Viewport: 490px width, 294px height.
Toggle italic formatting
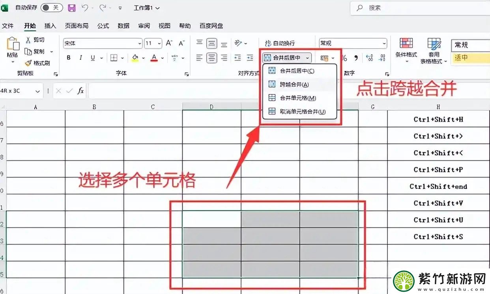81,58
